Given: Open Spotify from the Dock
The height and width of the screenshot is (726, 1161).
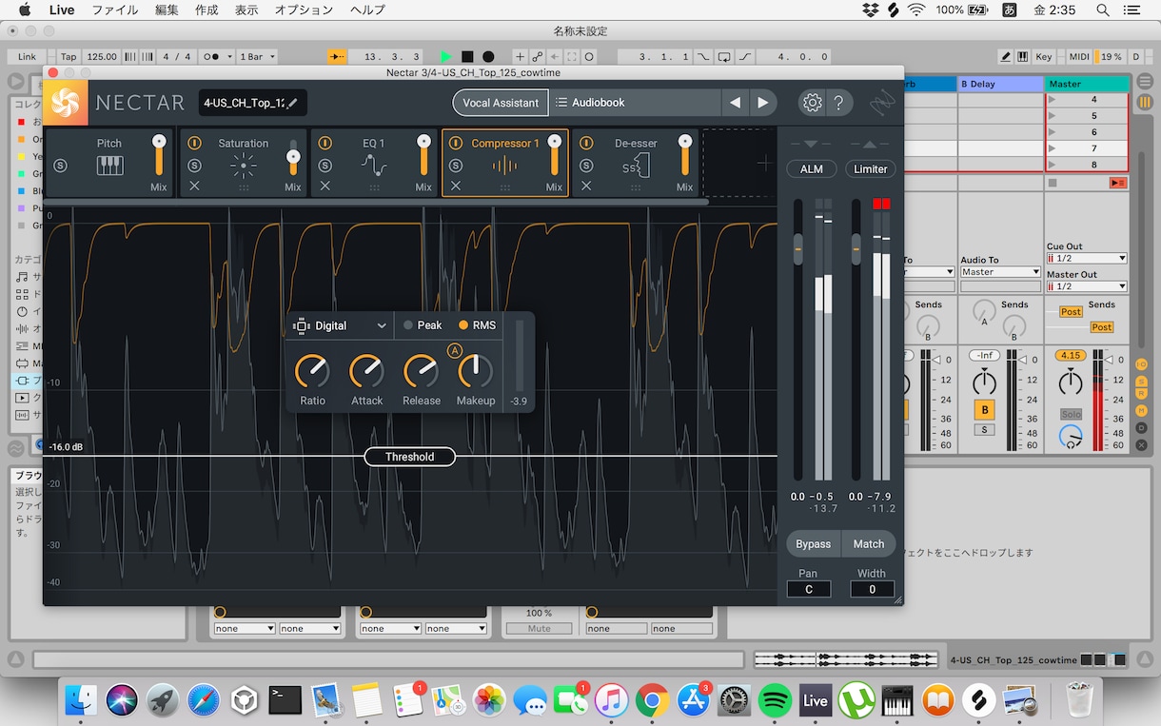Looking at the screenshot, I should click(776, 701).
